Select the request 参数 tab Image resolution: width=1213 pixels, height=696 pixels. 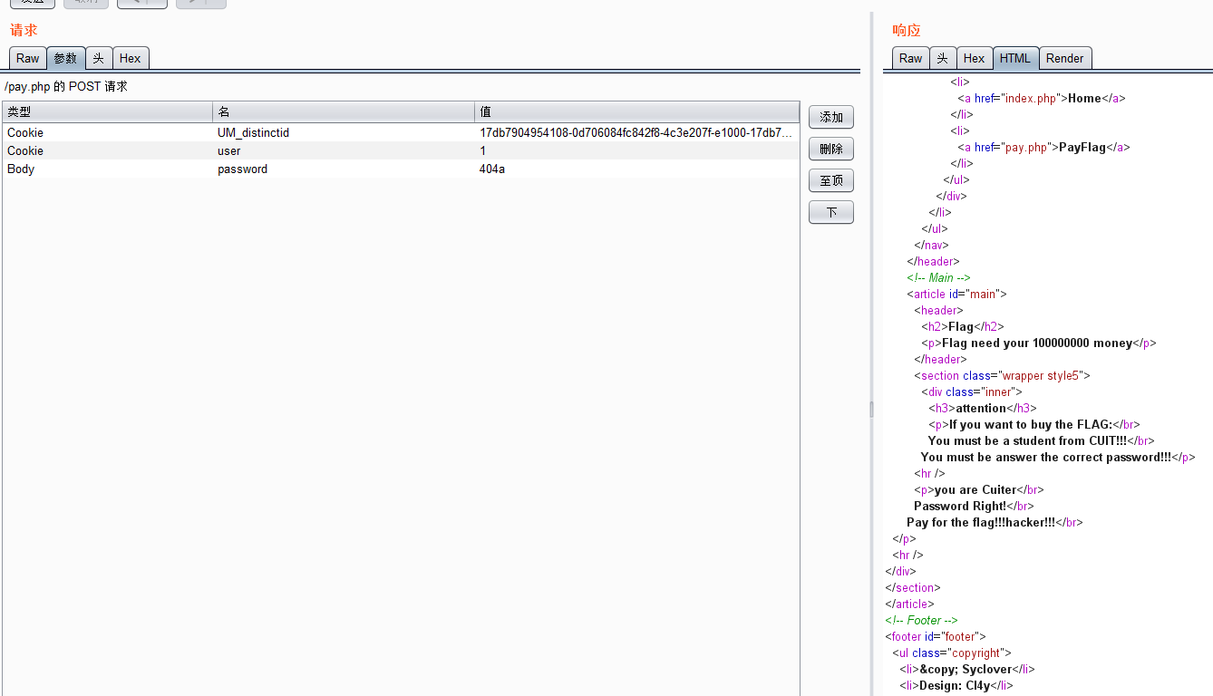[x=66, y=58]
